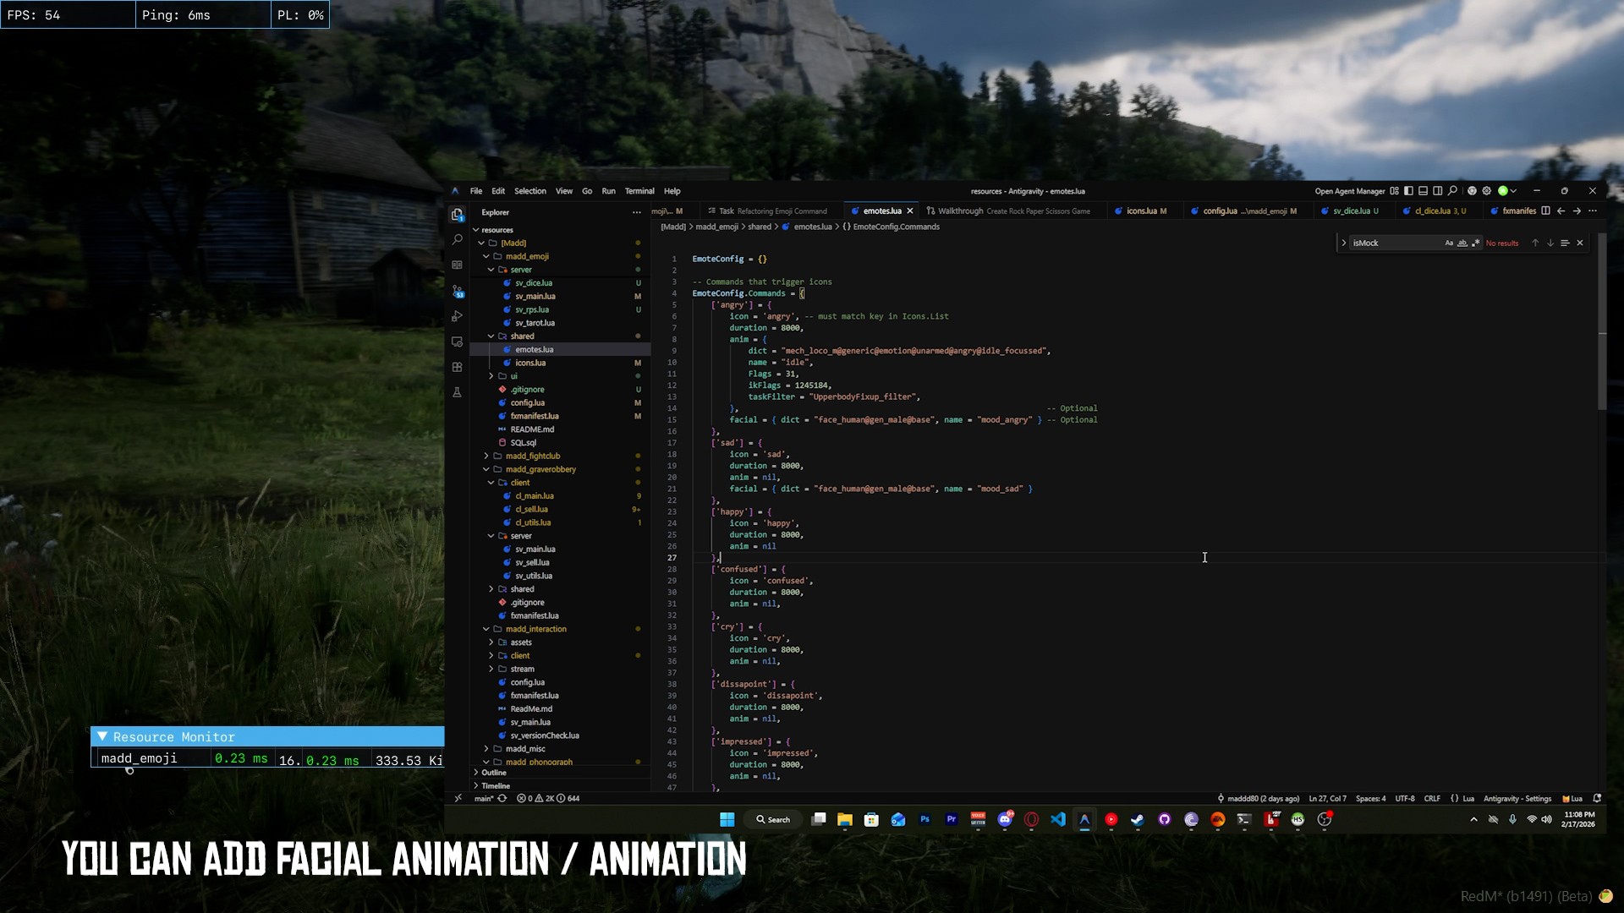Image resolution: width=1624 pixels, height=913 pixels.
Task: Open the Testing flask view
Action: pyautogui.click(x=457, y=392)
